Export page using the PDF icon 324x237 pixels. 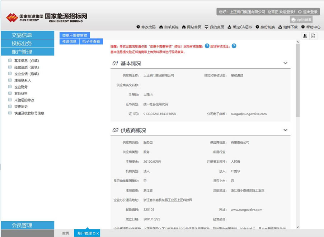313,36
